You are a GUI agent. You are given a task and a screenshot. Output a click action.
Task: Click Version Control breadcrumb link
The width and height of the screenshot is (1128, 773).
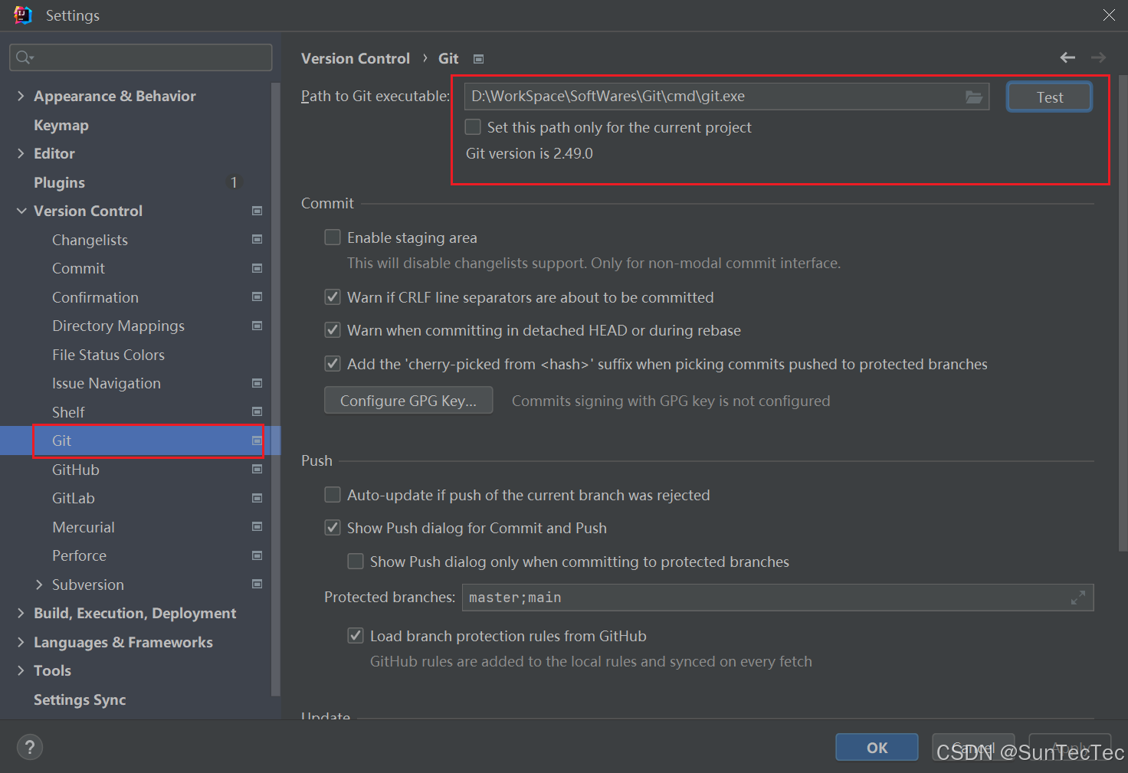[356, 59]
